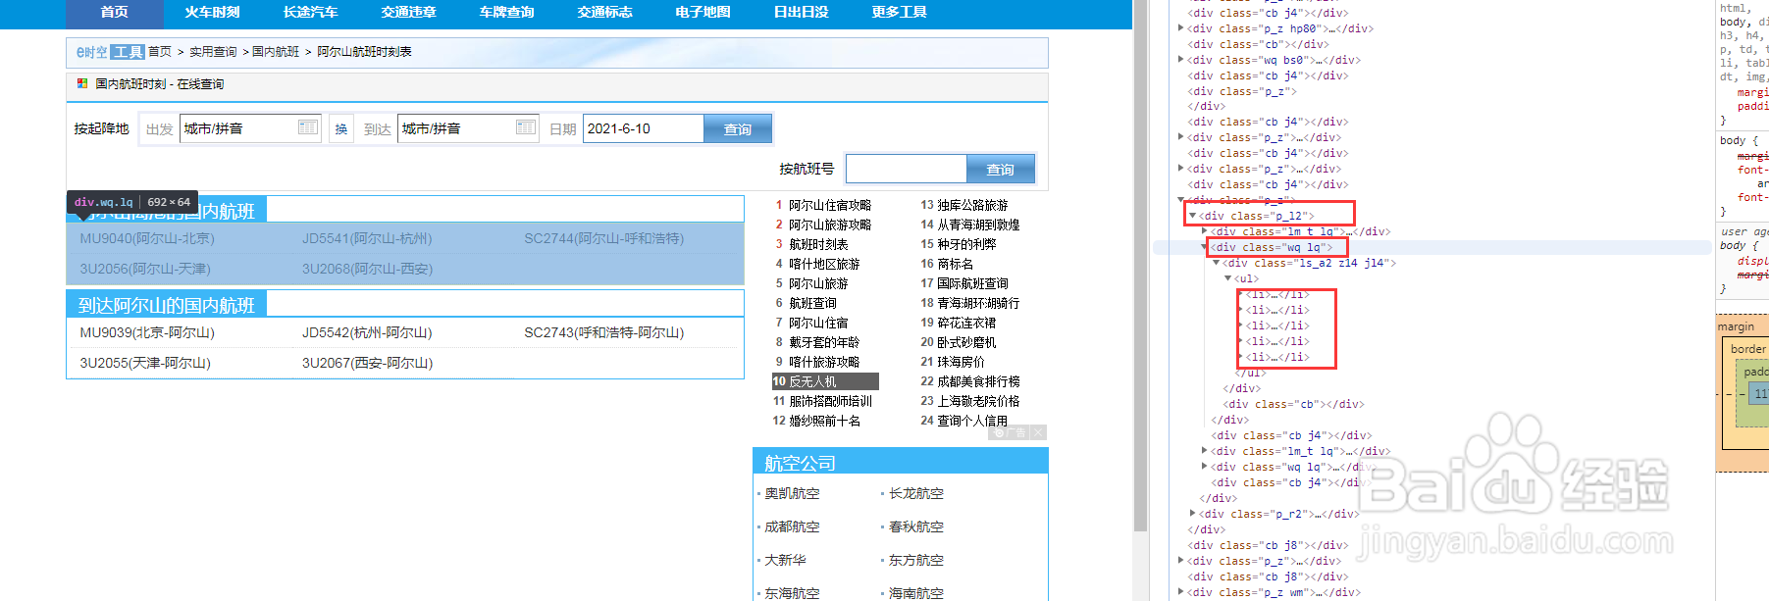
Task: Click the 查询 button beside the date field
Action: click(x=737, y=128)
